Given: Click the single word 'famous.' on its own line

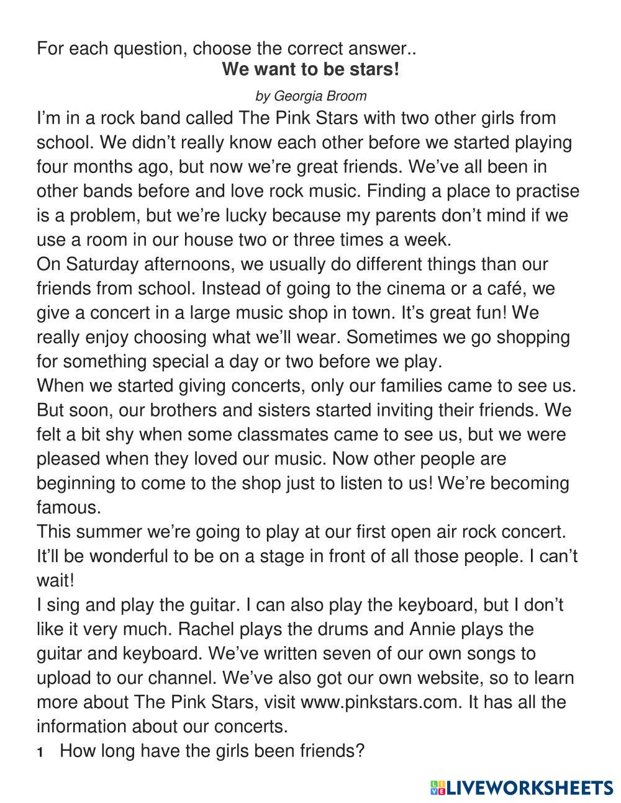Looking at the screenshot, I should point(68,508).
